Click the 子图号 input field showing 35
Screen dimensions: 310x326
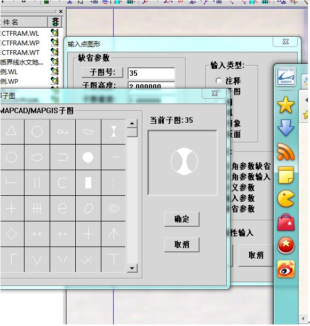pyautogui.click(x=151, y=73)
